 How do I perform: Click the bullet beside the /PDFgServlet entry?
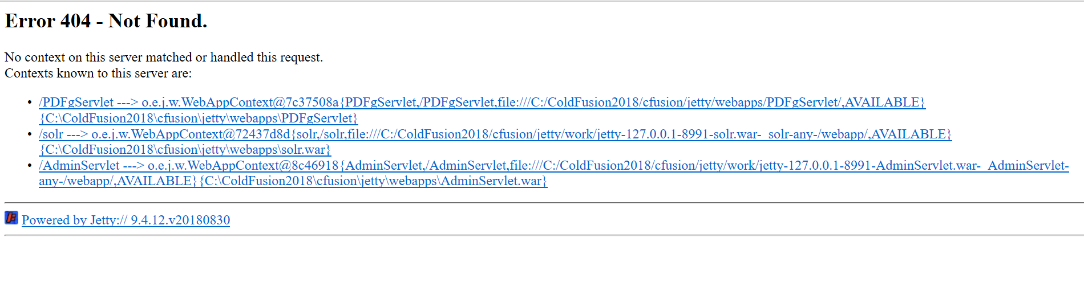[x=30, y=103]
